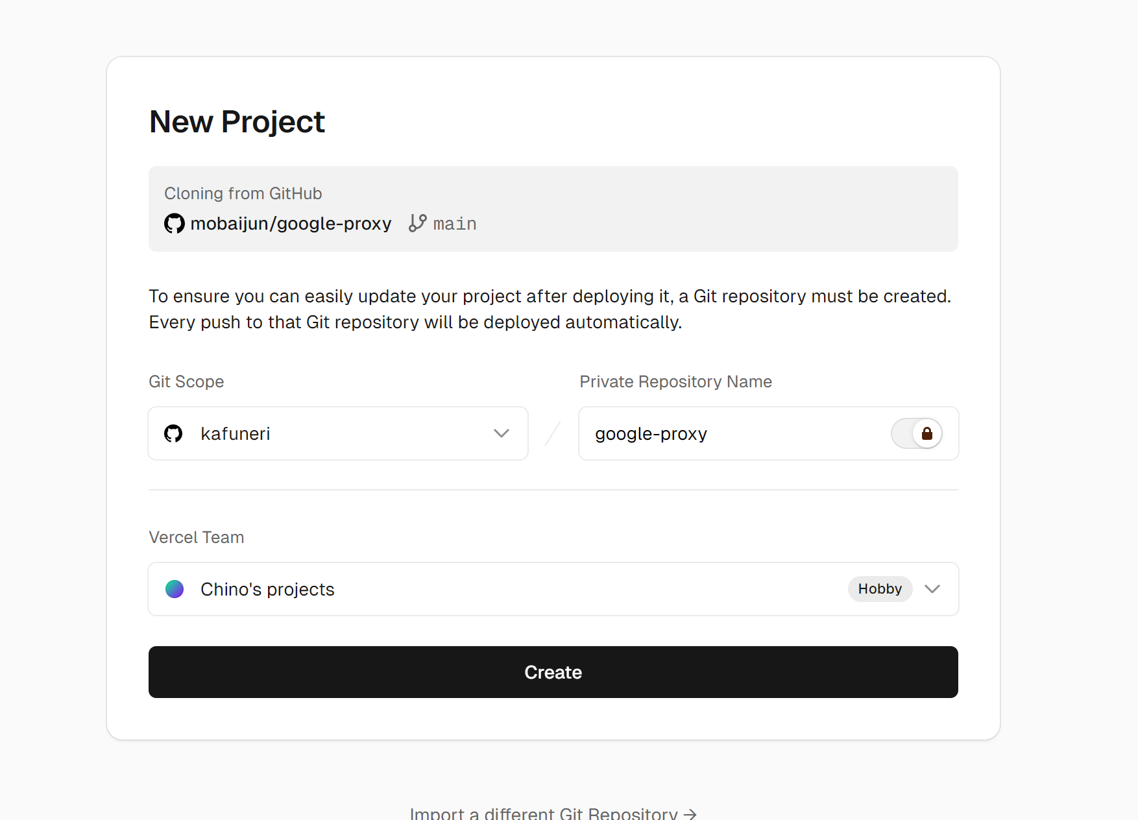Click the lock icon on the privacy switch

[927, 433]
